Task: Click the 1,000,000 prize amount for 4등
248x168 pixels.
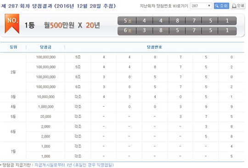Action: tap(46, 107)
